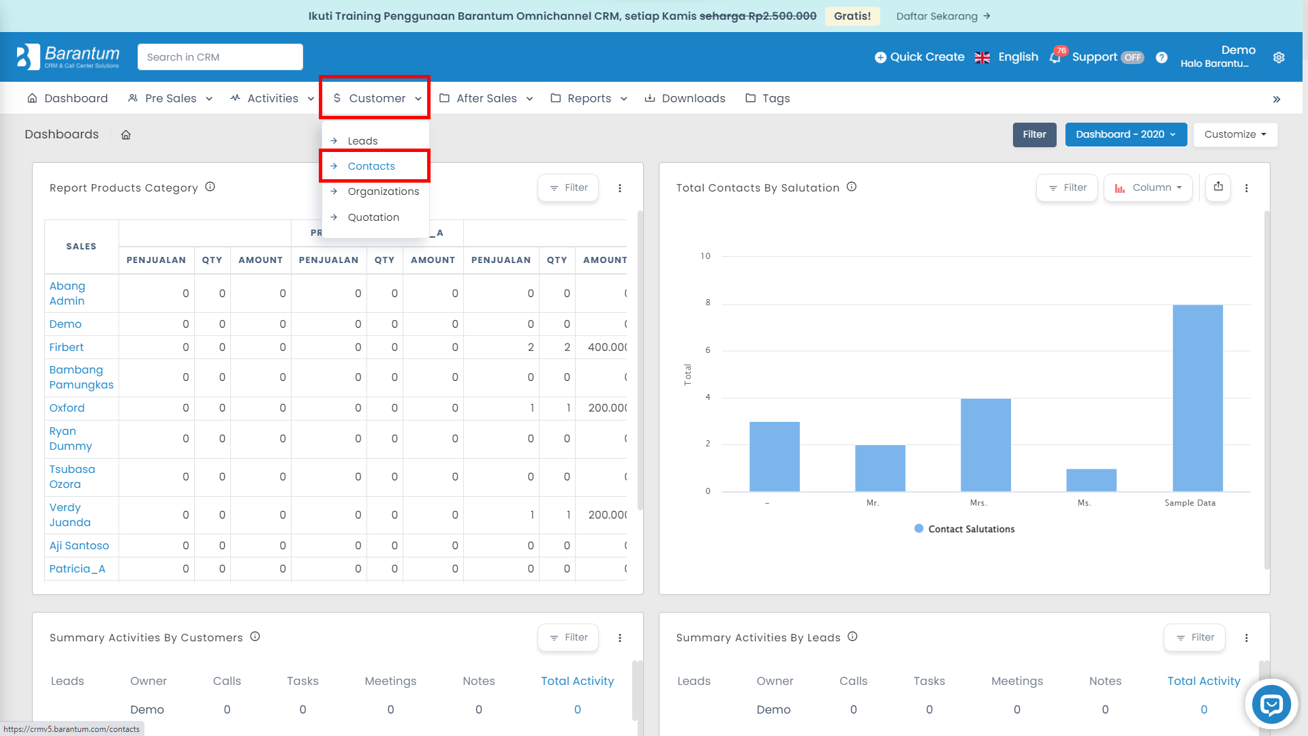Open info icon for Report Products Category
Screen dimensions: 1308x736
point(210,187)
